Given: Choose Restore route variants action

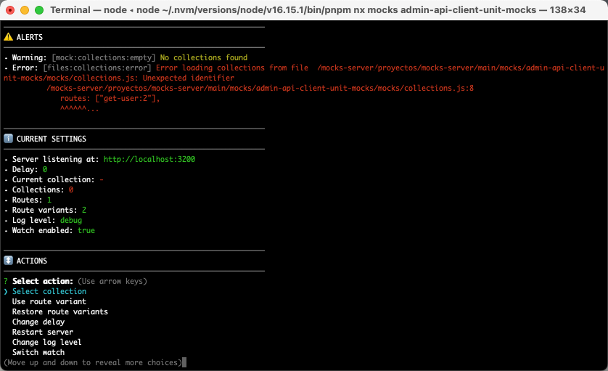Looking at the screenshot, I should [60, 311].
